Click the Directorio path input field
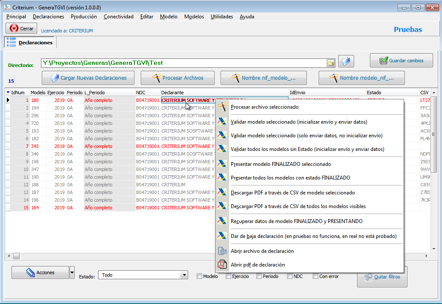Screen dimensions: 442x304 [x=184, y=63]
